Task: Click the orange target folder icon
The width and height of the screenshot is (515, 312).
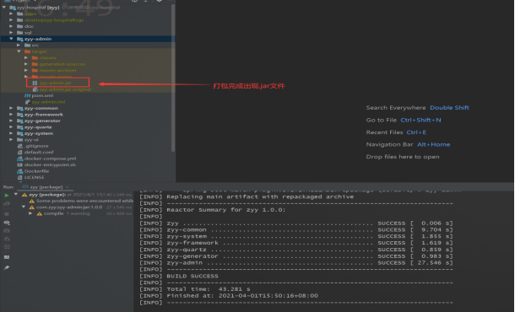Action: [28, 51]
